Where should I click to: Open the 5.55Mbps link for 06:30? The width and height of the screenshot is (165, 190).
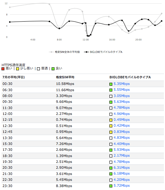[121, 90]
